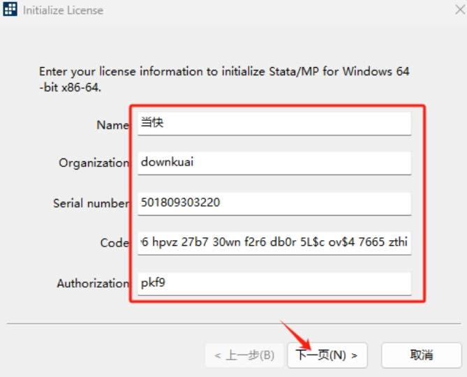The height and width of the screenshot is (377, 467).
Task: Click the Name label text
Action: coord(112,125)
